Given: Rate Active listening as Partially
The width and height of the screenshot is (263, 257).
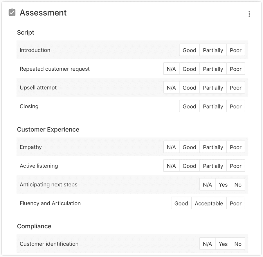Looking at the screenshot, I should [x=213, y=166].
